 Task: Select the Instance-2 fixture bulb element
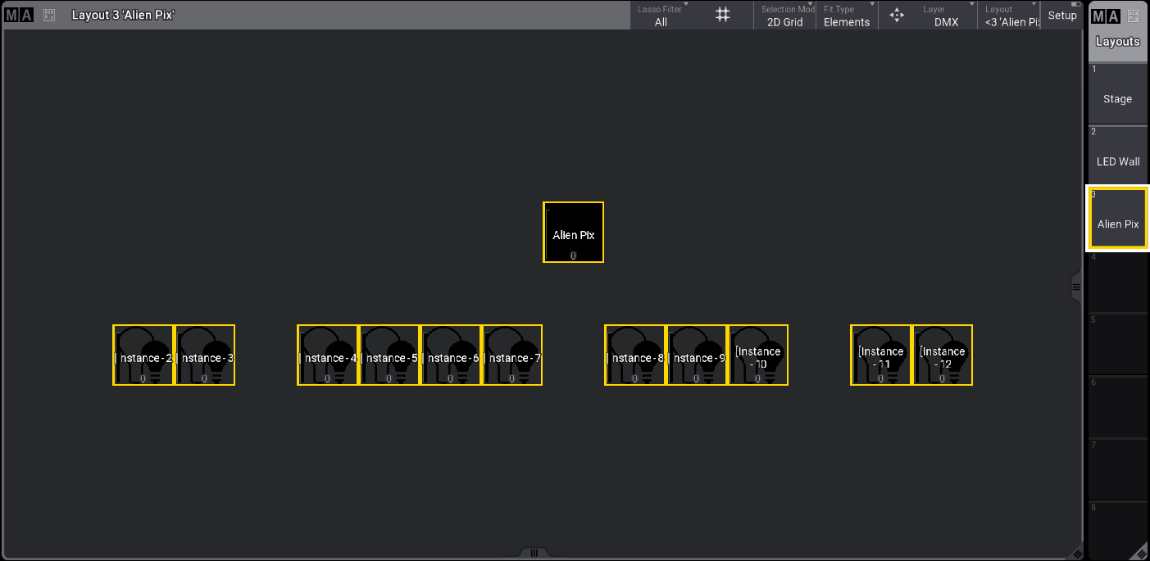(x=143, y=355)
